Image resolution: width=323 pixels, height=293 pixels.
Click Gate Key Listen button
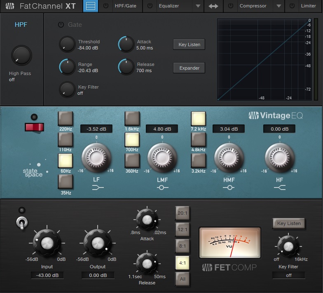[189, 45]
